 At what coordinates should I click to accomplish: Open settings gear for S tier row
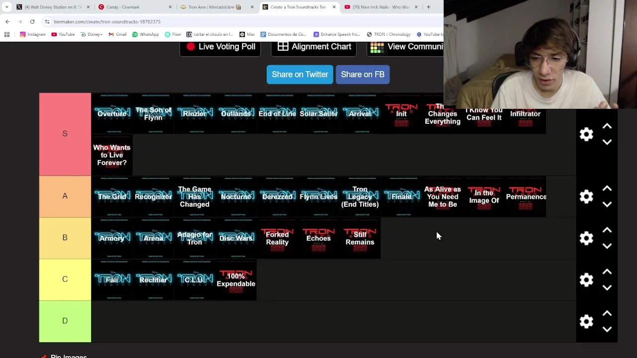coord(586,134)
